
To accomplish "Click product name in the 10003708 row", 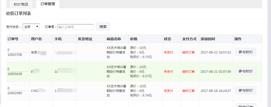I will pyautogui.click(x=116, y=52).
